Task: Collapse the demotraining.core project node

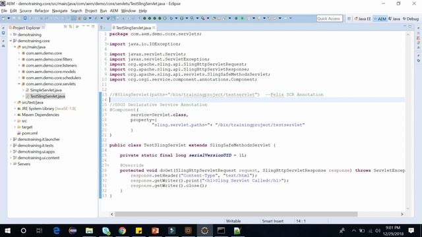Action: point(11,41)
